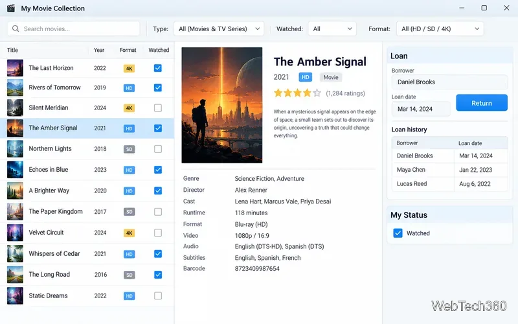This screenshot has width=518, height=324.
Task: Open the Echoes in Blue thumbnail
Action: [15, 170]
